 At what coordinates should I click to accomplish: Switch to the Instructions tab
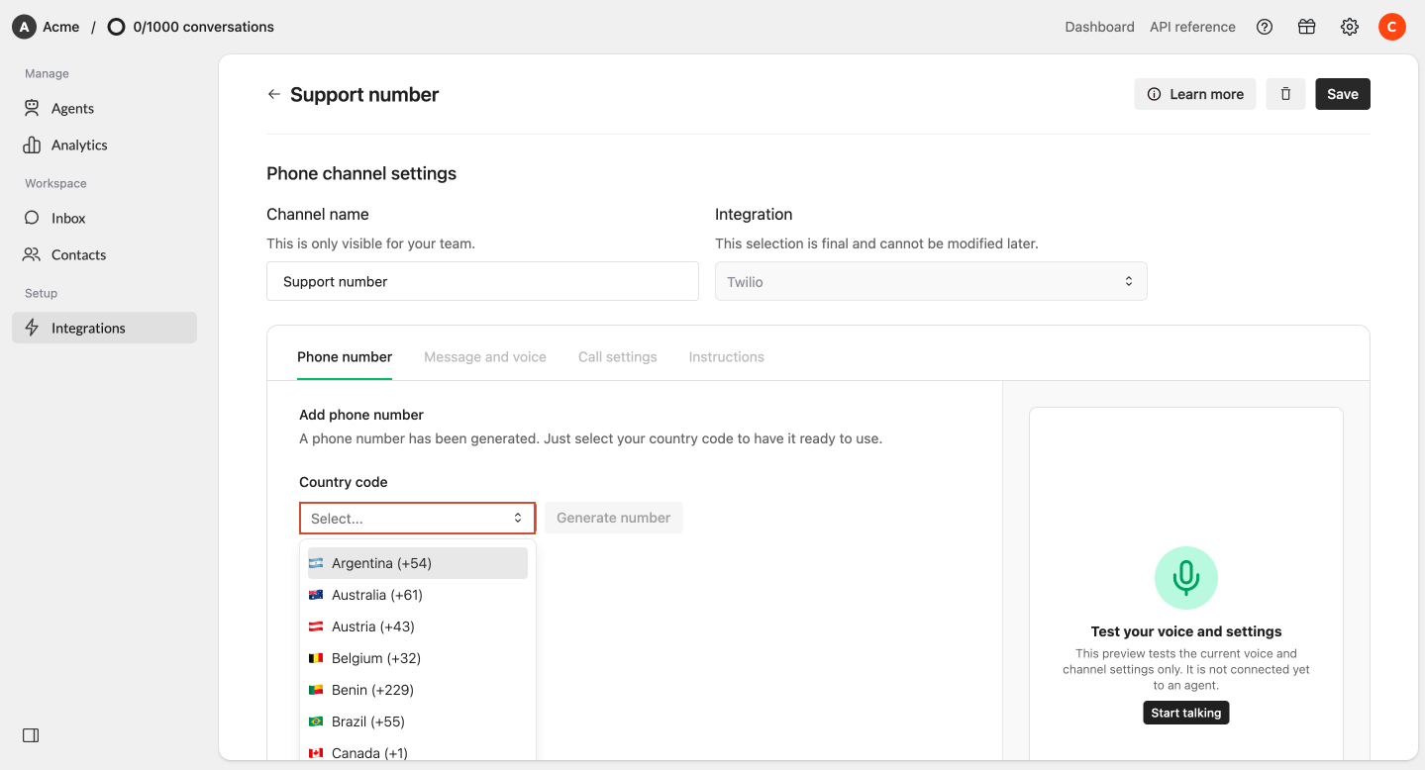click(727, 356)
